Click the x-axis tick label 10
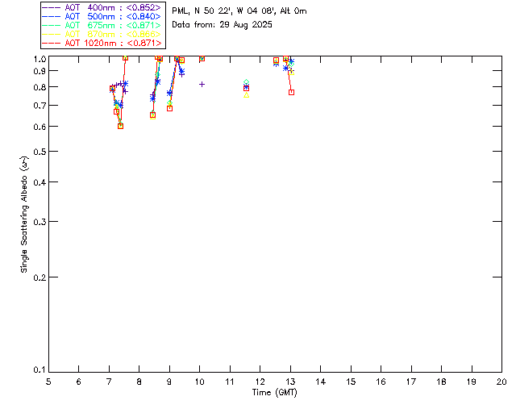The height and width of the screenshot is (413, 516). (199, 382)
